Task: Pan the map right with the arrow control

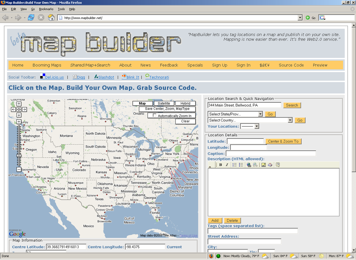Action: [24, 109]
